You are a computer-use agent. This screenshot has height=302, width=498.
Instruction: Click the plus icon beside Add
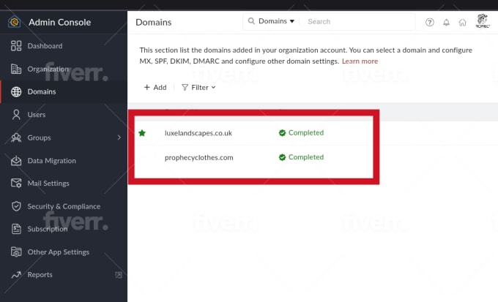coord(146,87)
